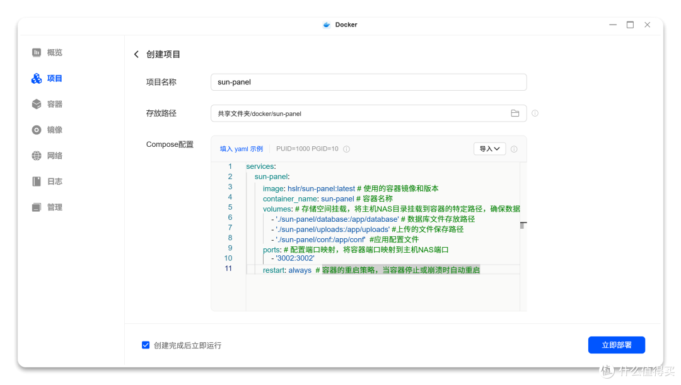Click the info icon next to PUID=1000 PGID=10
Viewport: 681px width, 385px height.
click(x=347, y=149)
